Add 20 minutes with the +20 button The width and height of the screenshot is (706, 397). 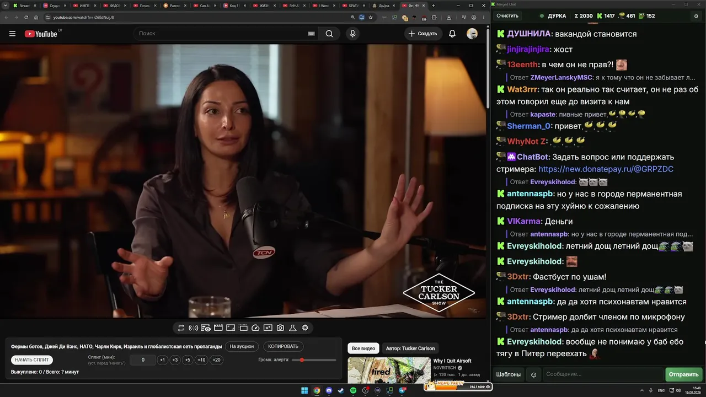tap(216, 360)
